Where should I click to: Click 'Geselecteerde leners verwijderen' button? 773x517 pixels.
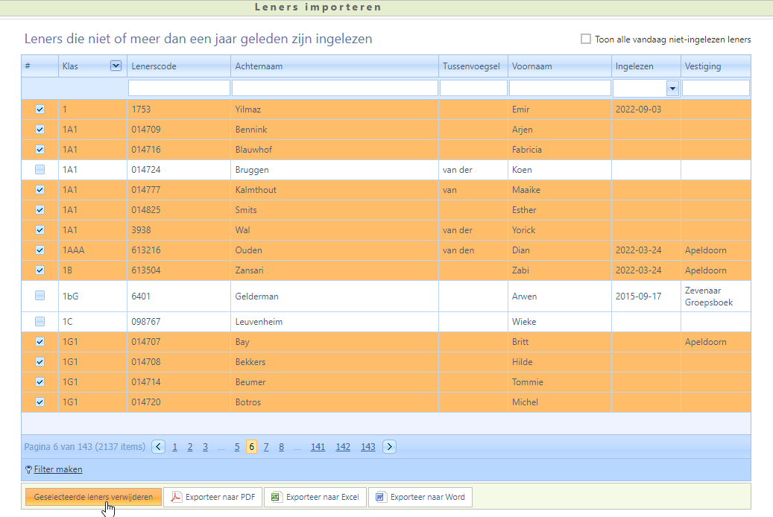click(x=93, y=497)
